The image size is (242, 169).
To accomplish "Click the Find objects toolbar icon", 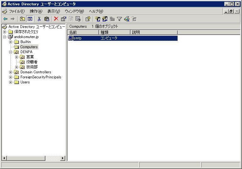I will (x=127, y=19).
